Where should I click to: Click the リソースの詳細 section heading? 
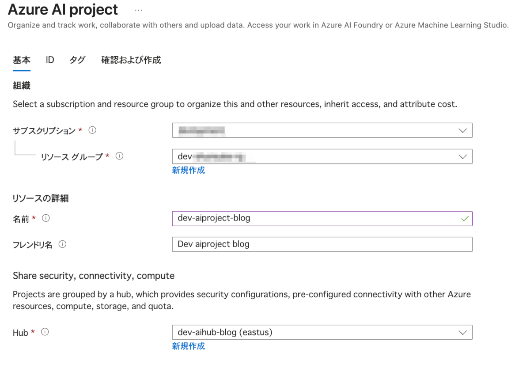[x=41, y=198]
